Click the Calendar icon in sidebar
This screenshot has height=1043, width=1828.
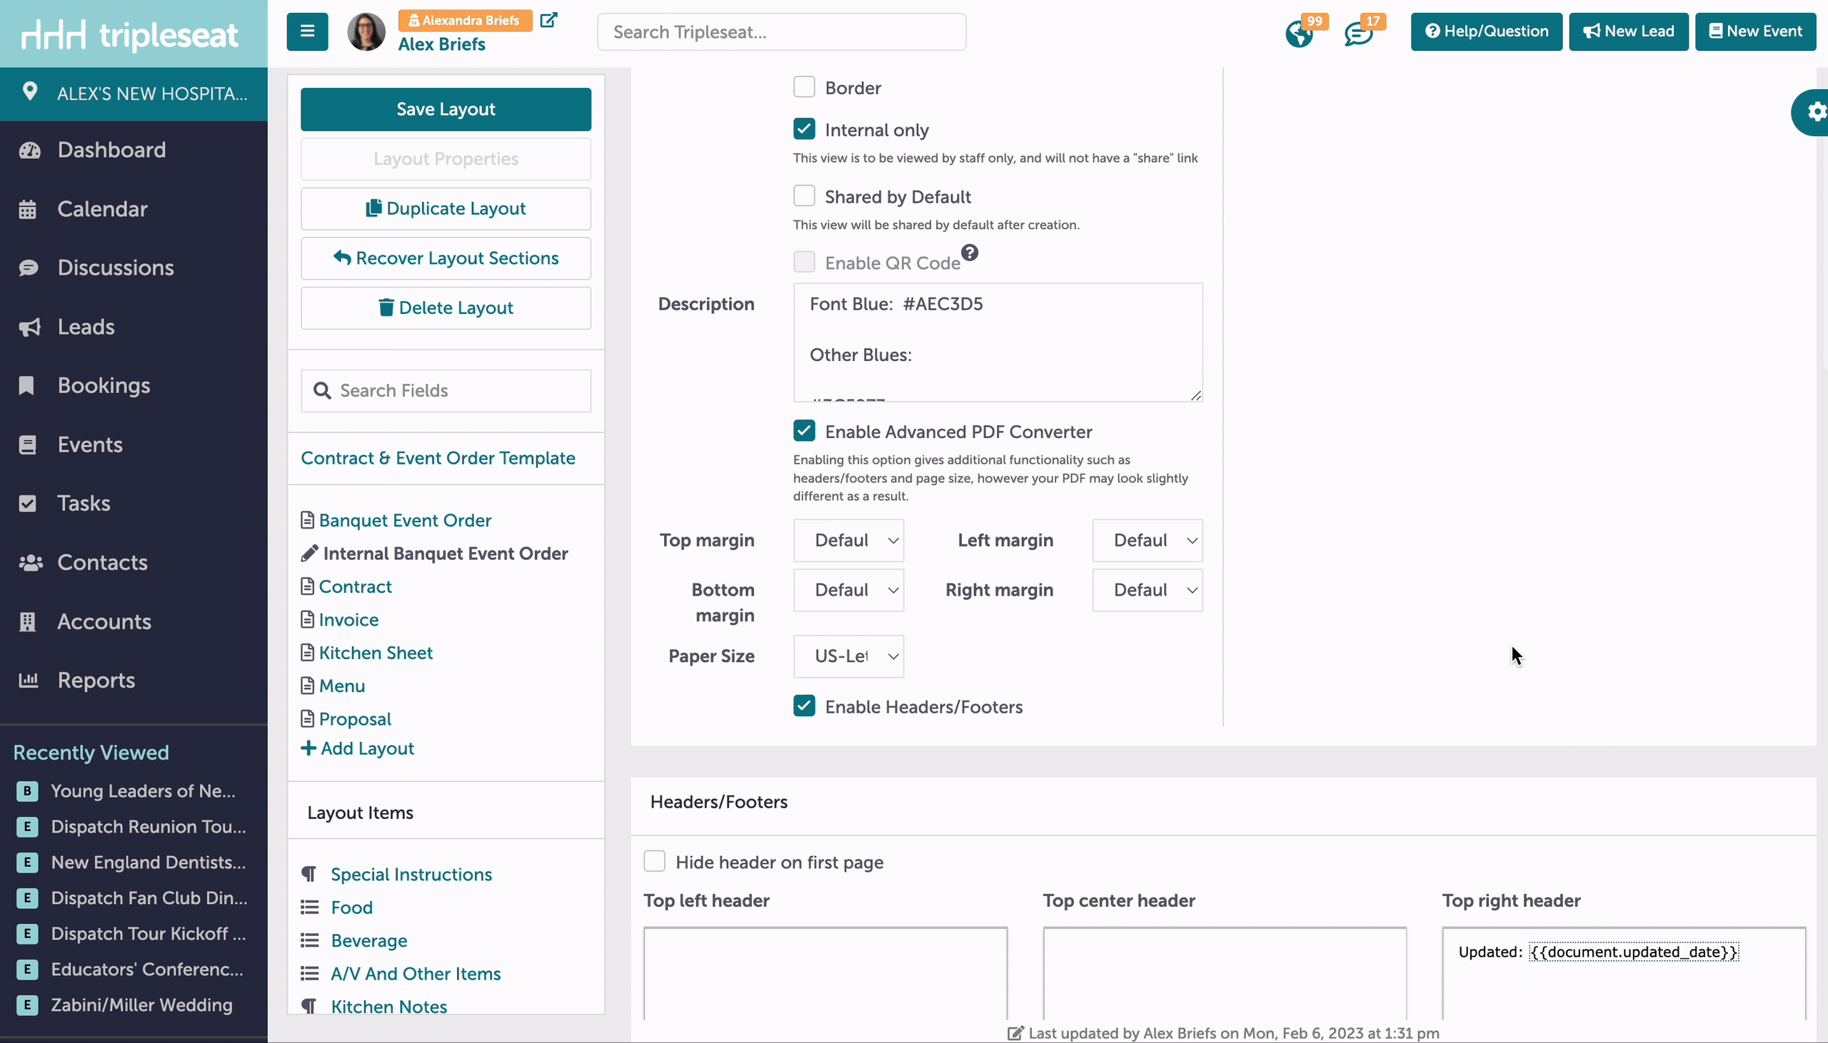[27, 209]
